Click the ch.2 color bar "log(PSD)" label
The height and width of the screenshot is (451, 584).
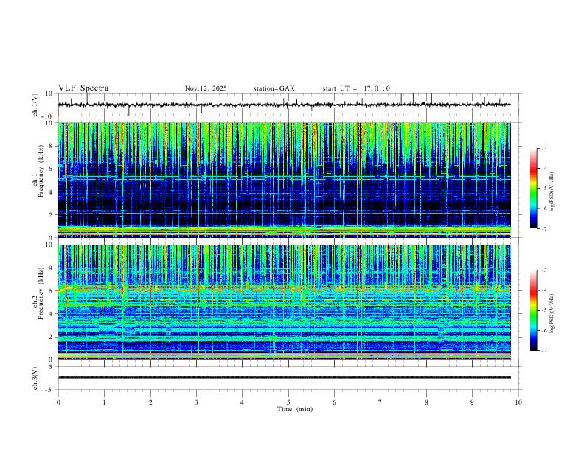click(x=552, y=314)
